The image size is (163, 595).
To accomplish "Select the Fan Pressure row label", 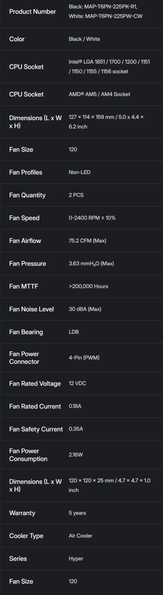I will coord(27,263).
